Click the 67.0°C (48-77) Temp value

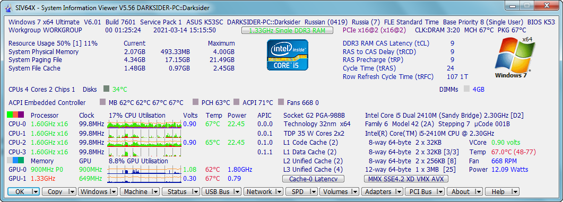(514, 152)
